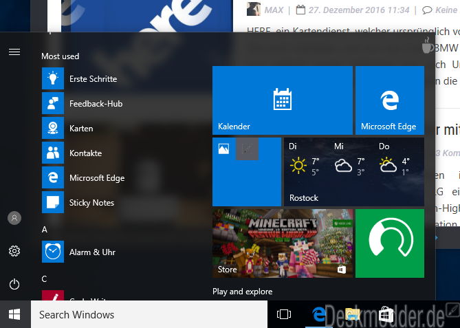
Task: Click the Play and explore group title
Action: [x=242, y=292]
